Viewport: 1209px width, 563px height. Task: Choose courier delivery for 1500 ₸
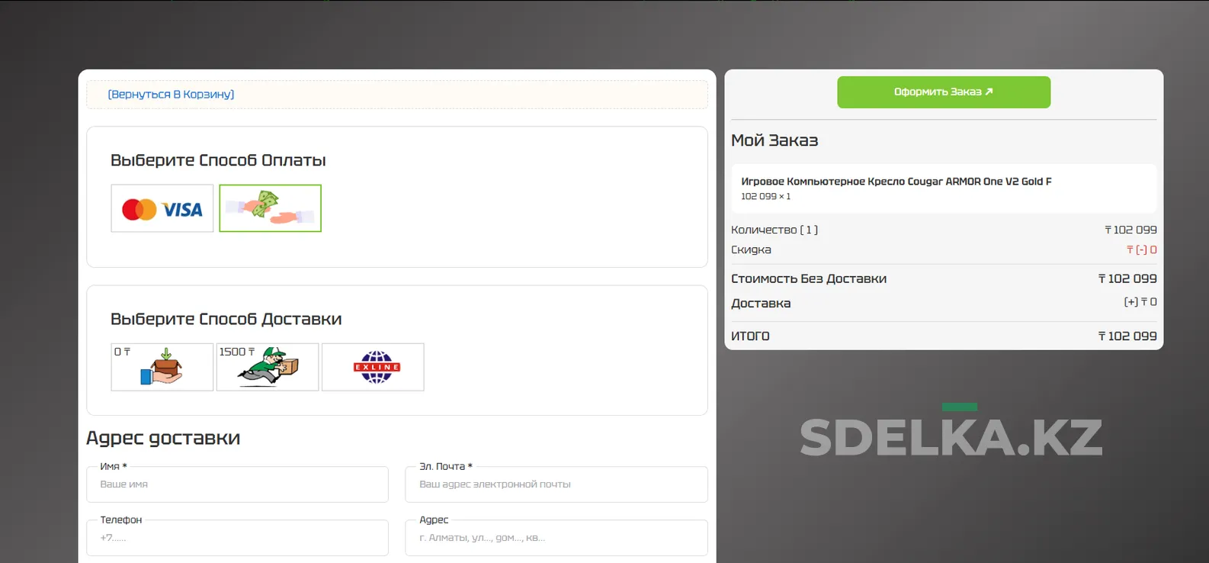[x=267, y=367]
